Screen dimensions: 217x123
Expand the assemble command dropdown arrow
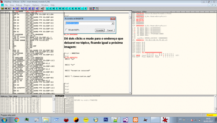113,23
